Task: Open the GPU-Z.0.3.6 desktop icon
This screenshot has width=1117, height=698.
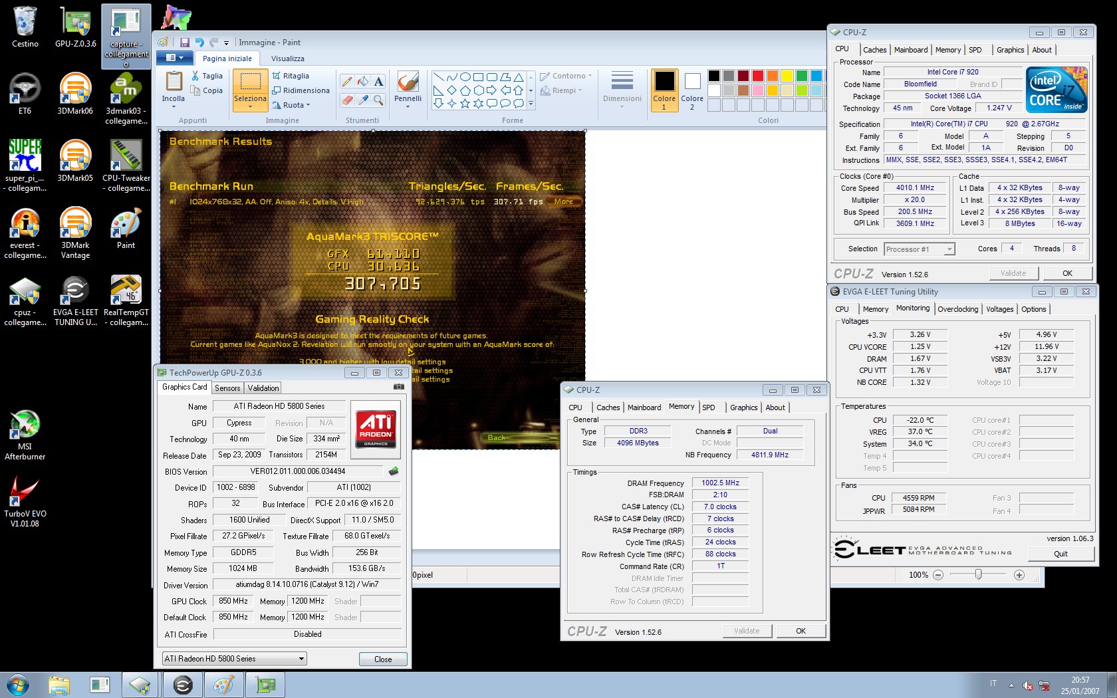Action: pos(76,28)
